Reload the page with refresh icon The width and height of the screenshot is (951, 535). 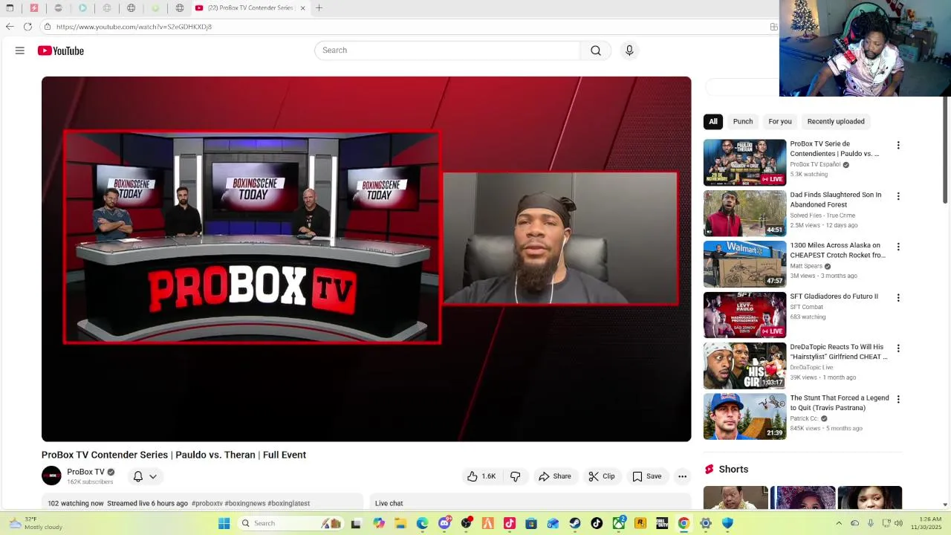(27, 27)
